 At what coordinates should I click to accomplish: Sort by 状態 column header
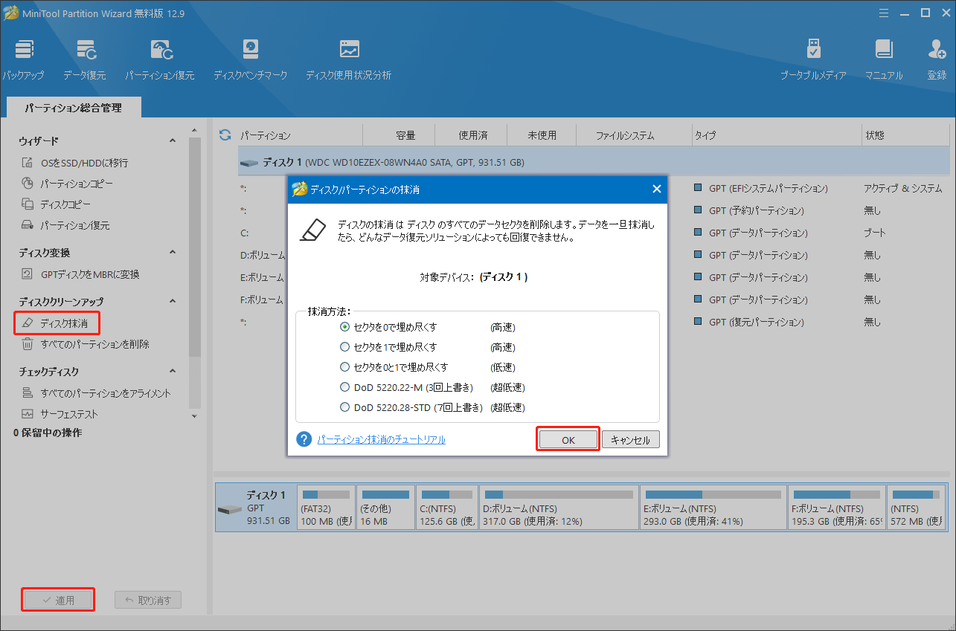pyautogui.click(x=905, y=135)
